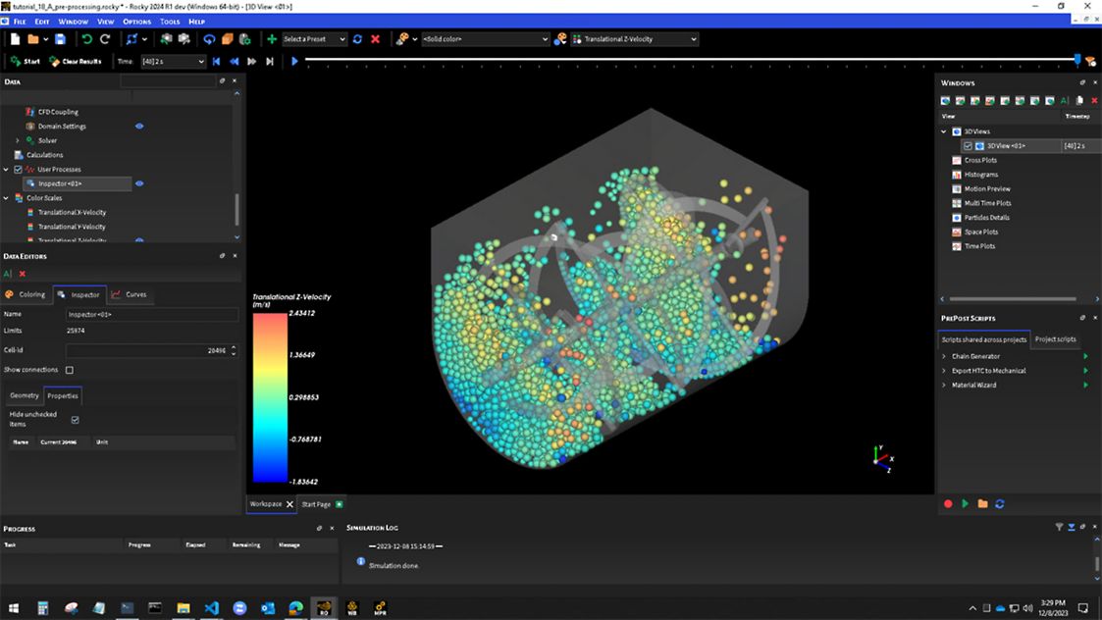Toggle visibility eye for Domain Settings
Viewport: 1102px width, 620px height.
(139, 127)
